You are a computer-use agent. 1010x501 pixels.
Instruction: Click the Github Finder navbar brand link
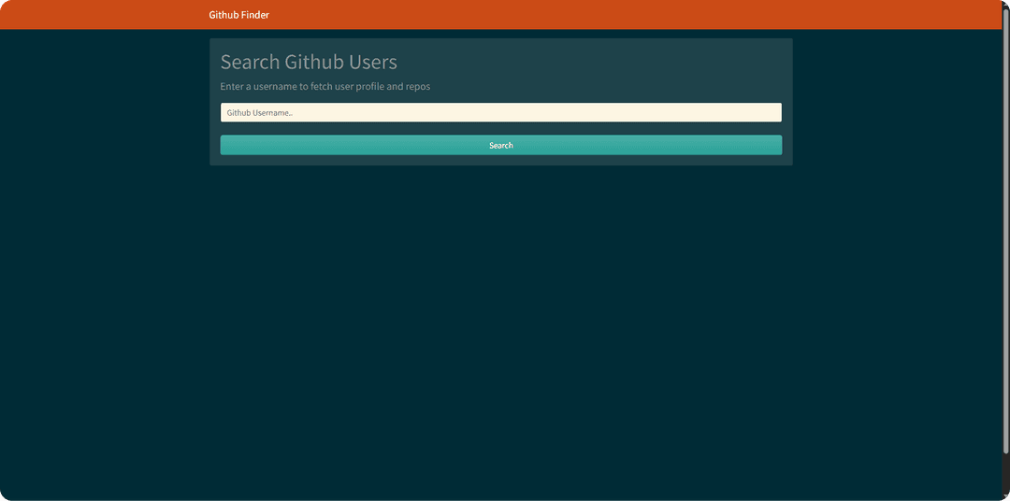click(x=239, y=15)
